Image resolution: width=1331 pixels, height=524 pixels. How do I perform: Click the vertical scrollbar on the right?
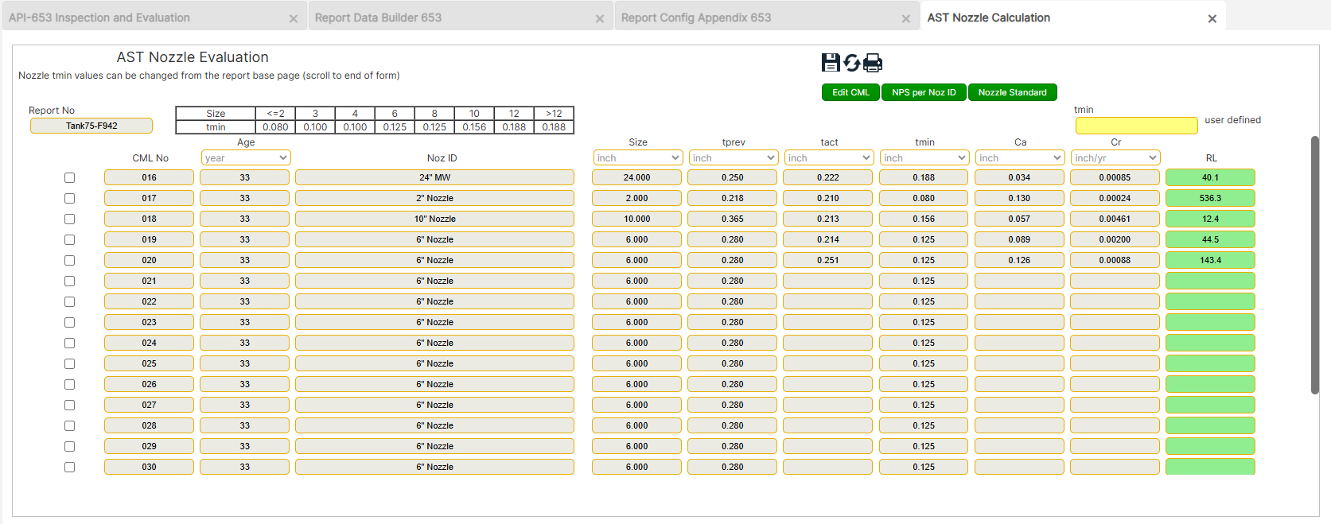tap(1314, 265)
